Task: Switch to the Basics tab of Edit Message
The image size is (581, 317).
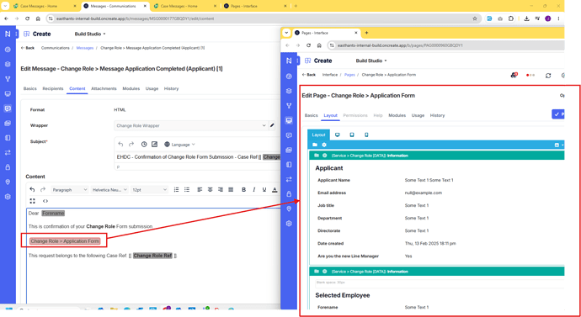Action: click(x=30, y=89)
